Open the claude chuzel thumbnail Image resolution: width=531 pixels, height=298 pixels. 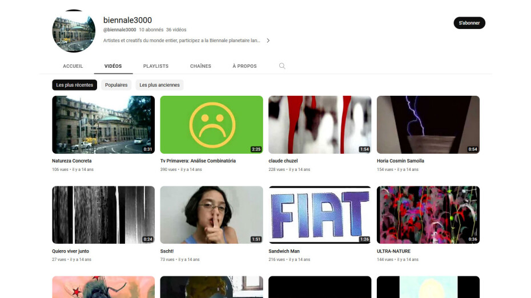point(320,125)
